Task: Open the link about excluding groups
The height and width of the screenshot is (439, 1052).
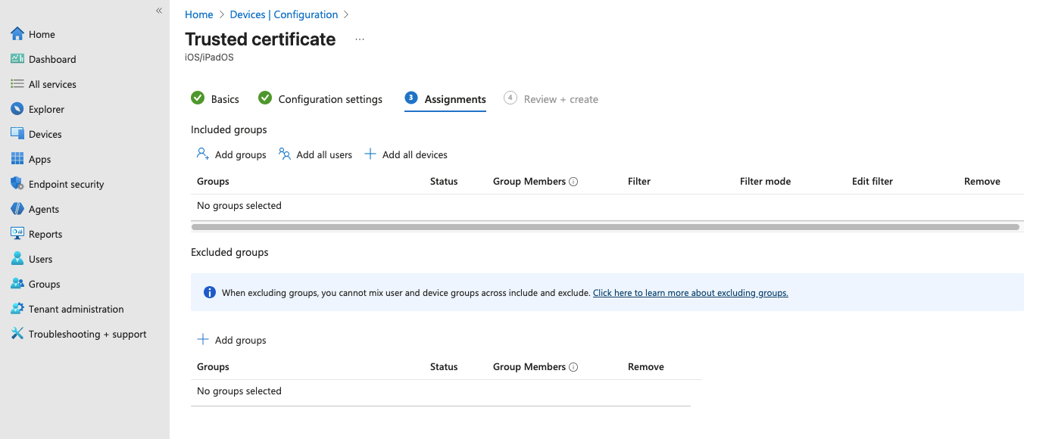Action: (x=690, y=293)
